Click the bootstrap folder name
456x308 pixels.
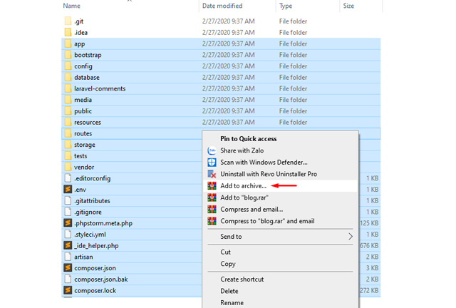tap(88, 55)
